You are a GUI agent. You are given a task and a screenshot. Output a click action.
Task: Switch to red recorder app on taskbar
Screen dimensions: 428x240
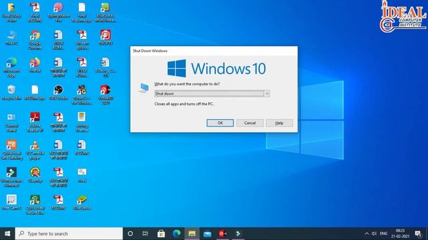click(x=223, y=234)
